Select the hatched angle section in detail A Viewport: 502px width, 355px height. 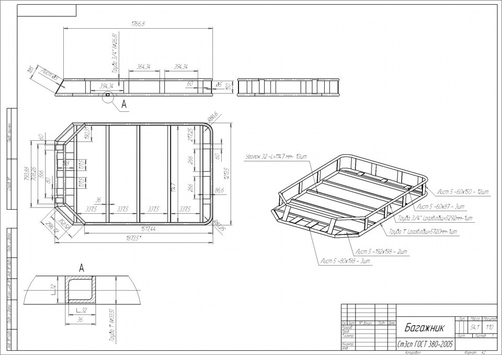pos(80,290)
